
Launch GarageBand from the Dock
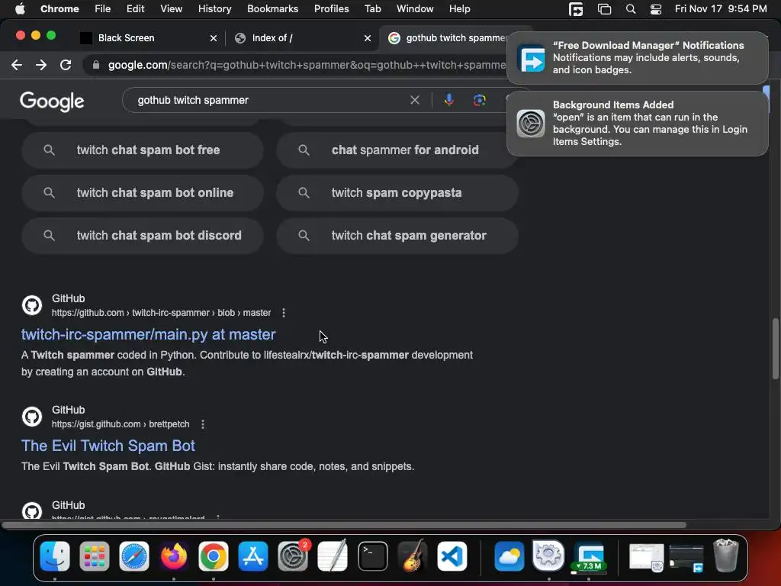point(413,556)
